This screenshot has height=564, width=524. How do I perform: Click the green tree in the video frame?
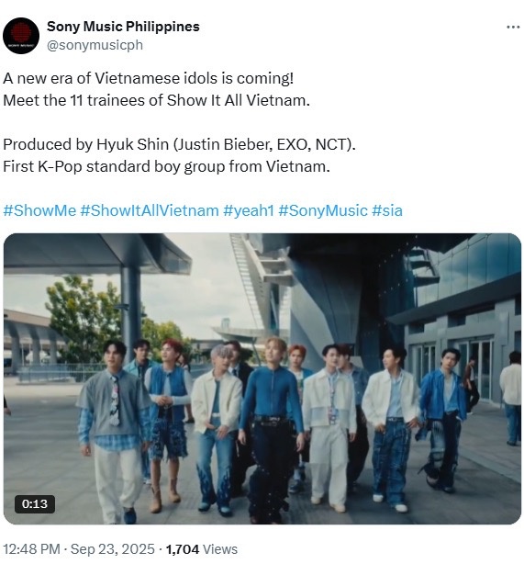pyautogui.click(x=83, y=317)
